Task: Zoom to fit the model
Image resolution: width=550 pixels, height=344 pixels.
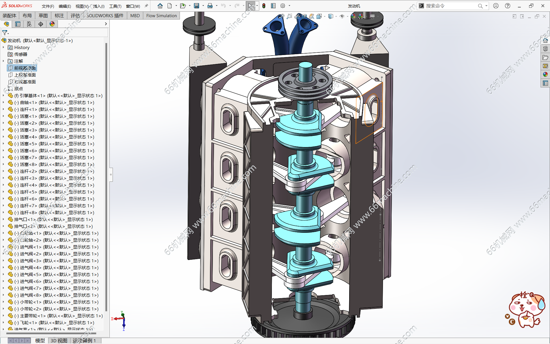Action: [282, 16]
